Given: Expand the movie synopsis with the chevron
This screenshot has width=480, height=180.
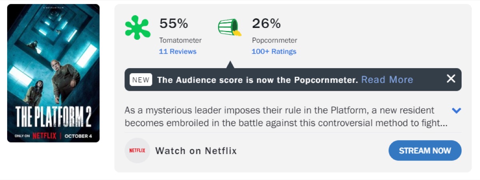Looking at the screenshot, I should click(x=456, y=110).
